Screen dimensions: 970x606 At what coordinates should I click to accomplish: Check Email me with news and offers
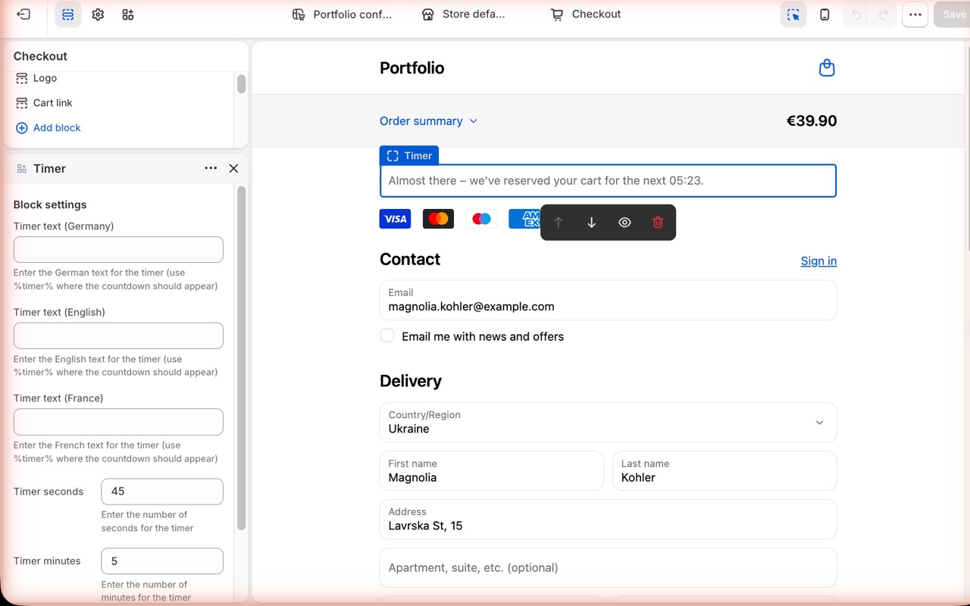point(387,336)
